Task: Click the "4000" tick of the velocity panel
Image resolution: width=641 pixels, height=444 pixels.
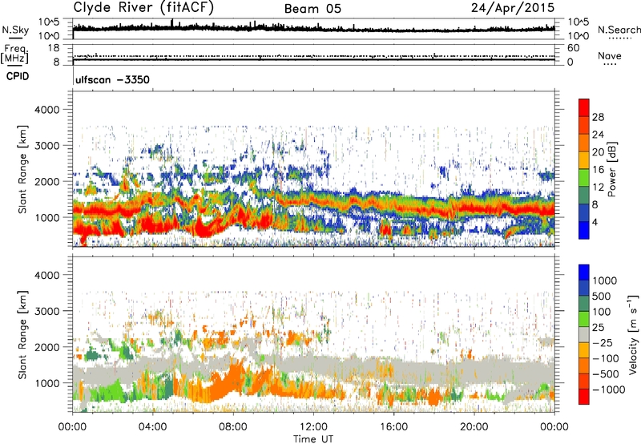Action: [x=46, y=275]
